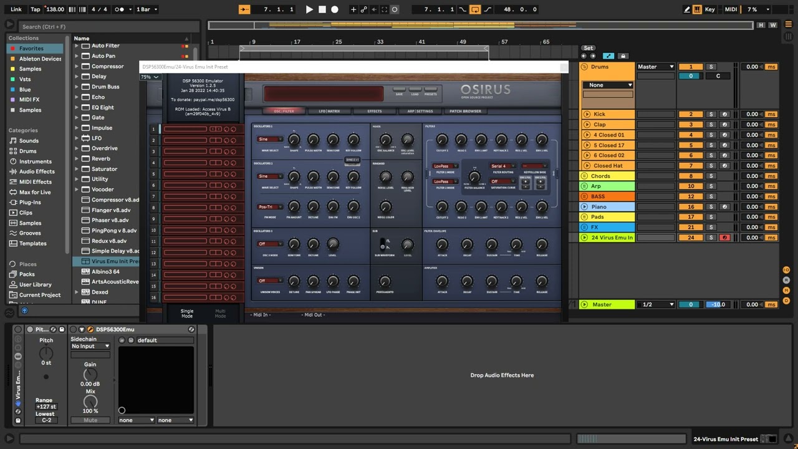Viewport: 798px width, 449px height.
Task: Toggle the Follow playback arrow icon
Action: [244, 9]
